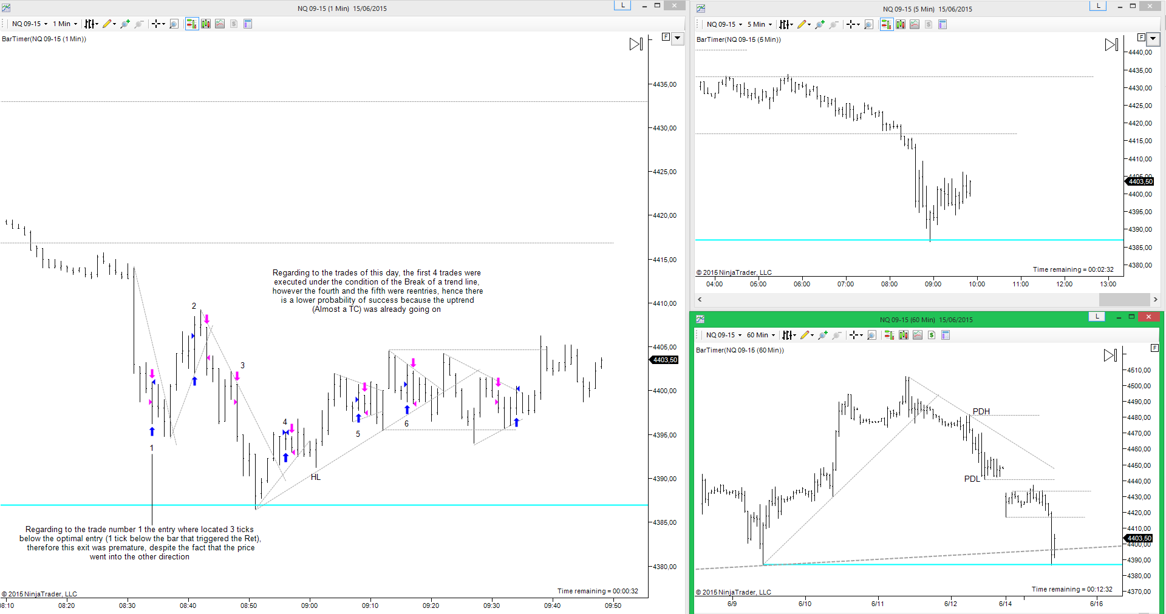The height and width of the screenshot is (614, 1166).
Task: Open Data Series icon in 5 Min chart
Action: tap(901, 24)
